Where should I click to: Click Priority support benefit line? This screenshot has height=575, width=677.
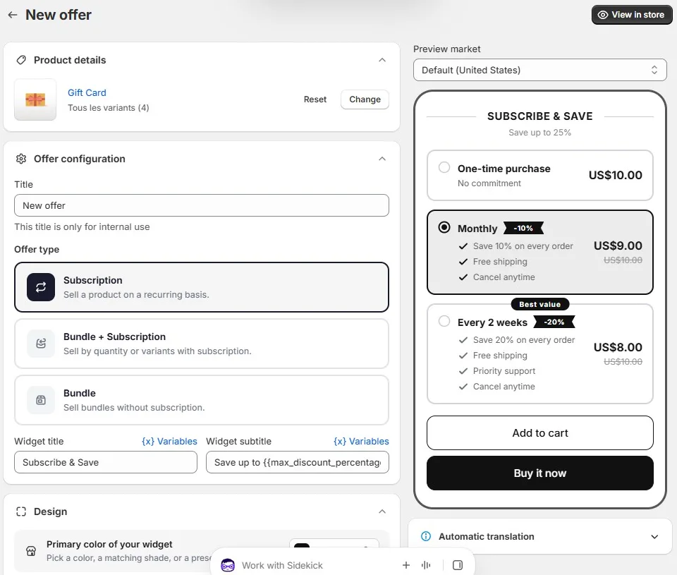[x=504, y=371]
